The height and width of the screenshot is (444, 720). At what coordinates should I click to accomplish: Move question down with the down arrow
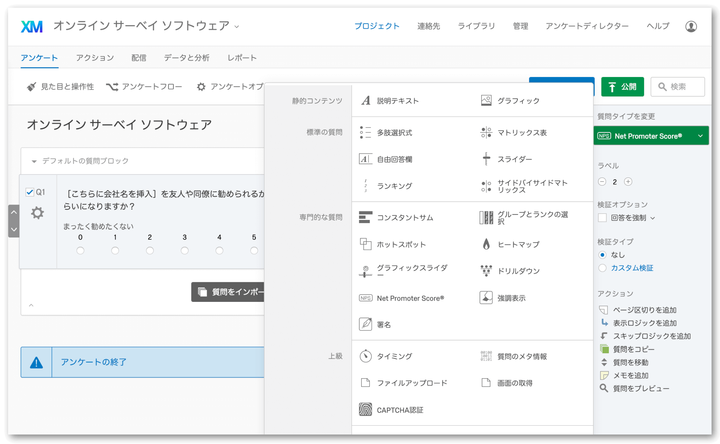point(14,229)
